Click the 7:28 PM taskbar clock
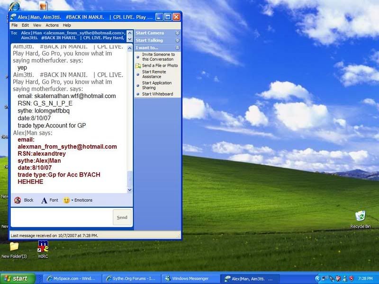 coord(365,278)
